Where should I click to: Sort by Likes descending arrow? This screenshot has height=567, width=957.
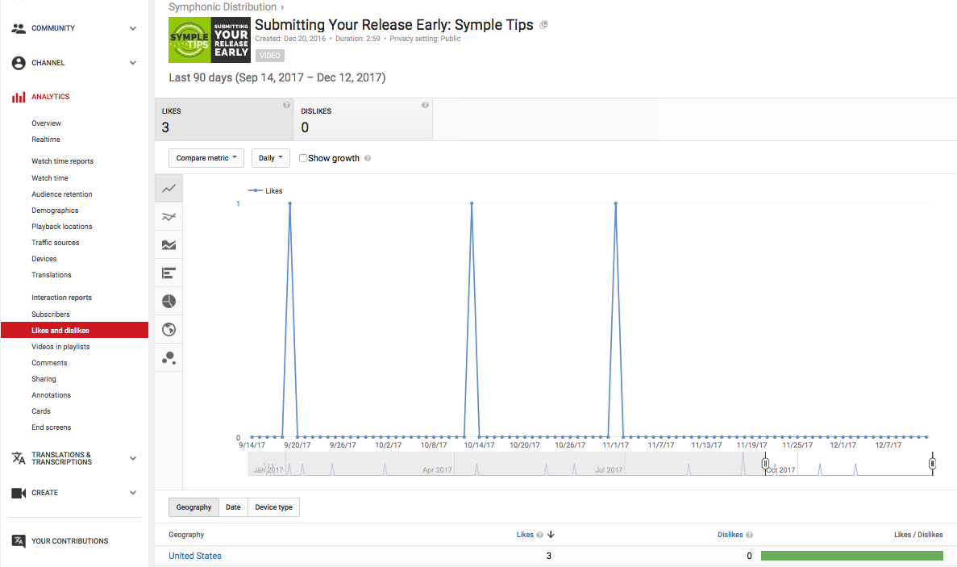click(x=551, y=535)
